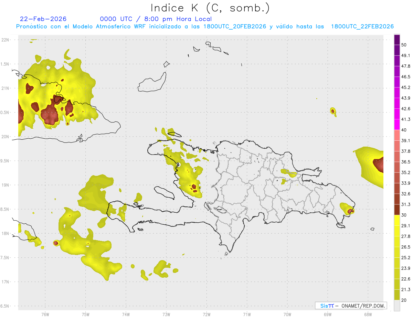
Task: Click the "SisTT - ONAMET/REP.DOM." credit box
Action: pos(351,306)
